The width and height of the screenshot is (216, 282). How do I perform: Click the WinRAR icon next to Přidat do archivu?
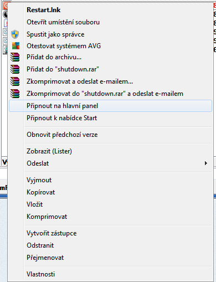[15, 57]
